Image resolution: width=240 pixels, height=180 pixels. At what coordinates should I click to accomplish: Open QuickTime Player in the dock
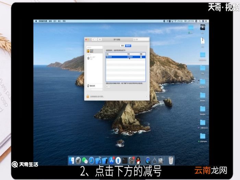coord(148,160)
